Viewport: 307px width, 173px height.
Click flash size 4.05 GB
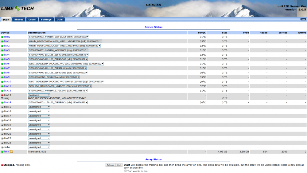point(222,152)
